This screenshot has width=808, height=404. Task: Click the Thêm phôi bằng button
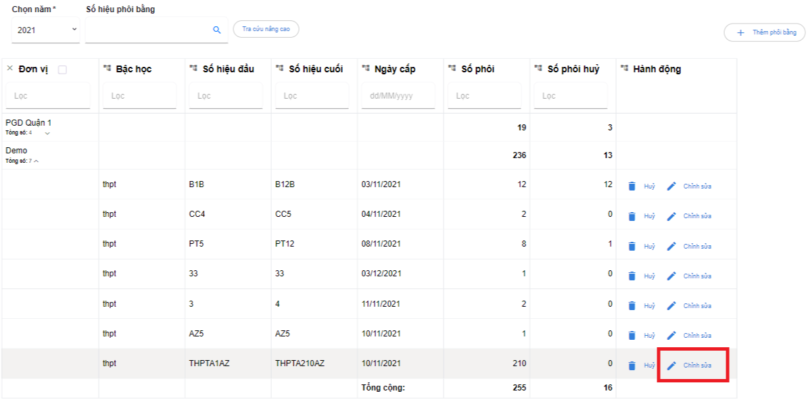point(765,32)
